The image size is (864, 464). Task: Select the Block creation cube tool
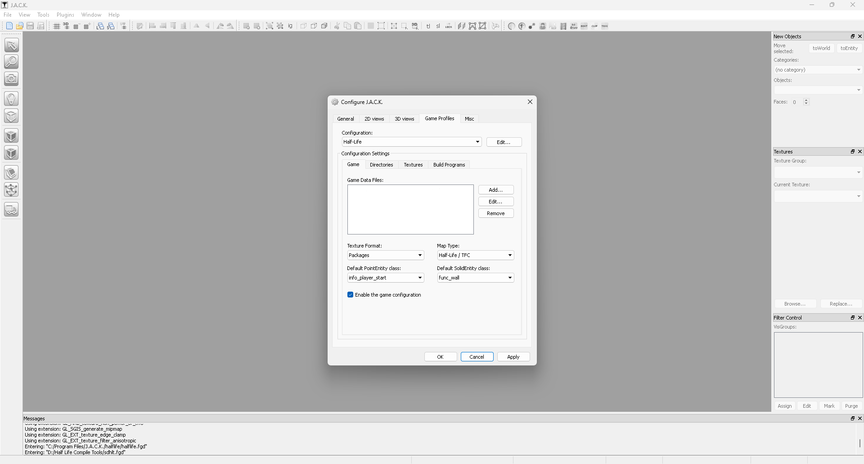[x=11, y=116]
